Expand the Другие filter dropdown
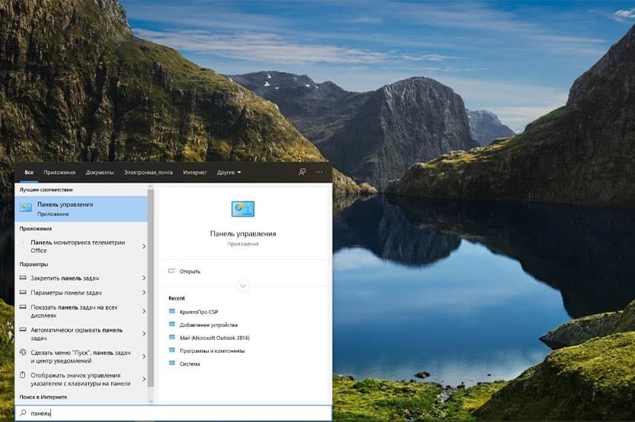Viewport: 635px width, 422px height. click(x=228, y=173)
